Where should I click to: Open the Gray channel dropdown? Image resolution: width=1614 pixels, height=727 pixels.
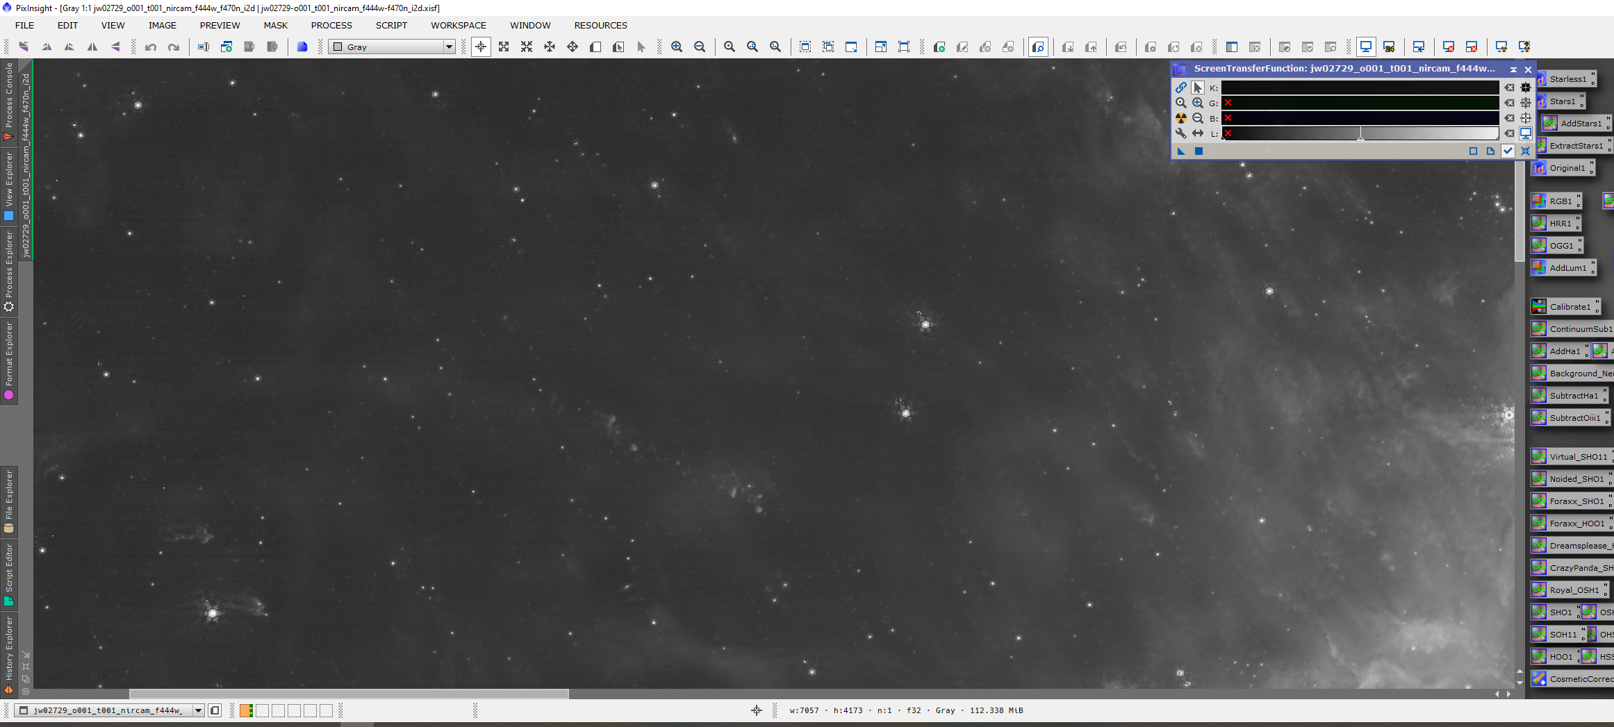pyautogui.click(x=392, y=47)
